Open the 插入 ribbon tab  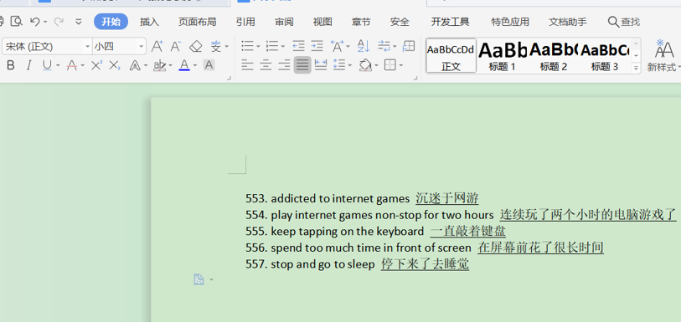[x=149, y=22]
